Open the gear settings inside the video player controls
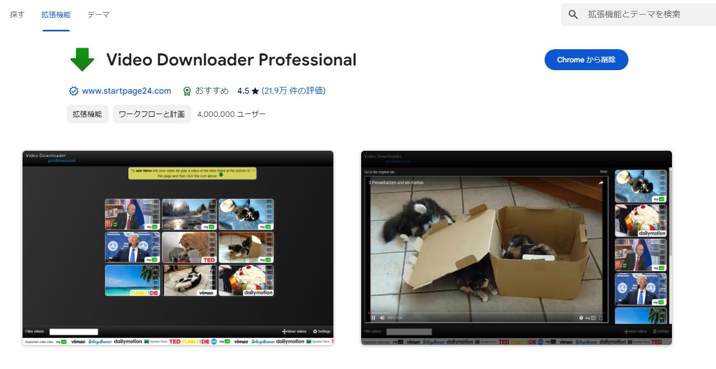This screenshot has height=369, width=716. tap(581, 318)
